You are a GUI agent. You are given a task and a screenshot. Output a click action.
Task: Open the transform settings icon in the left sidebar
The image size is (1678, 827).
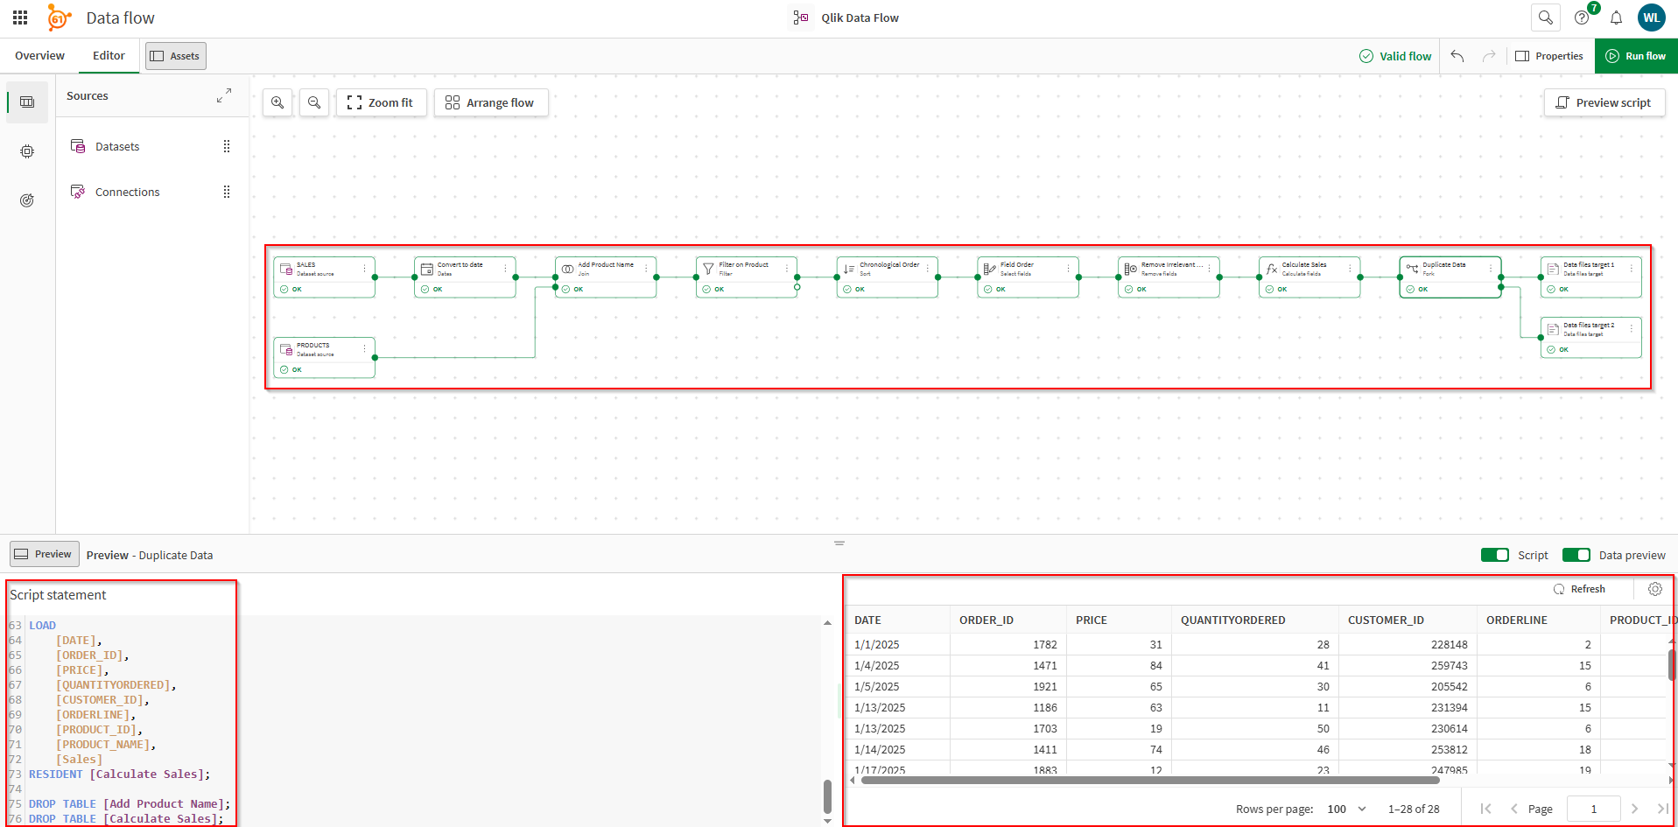tap(27, 151)
